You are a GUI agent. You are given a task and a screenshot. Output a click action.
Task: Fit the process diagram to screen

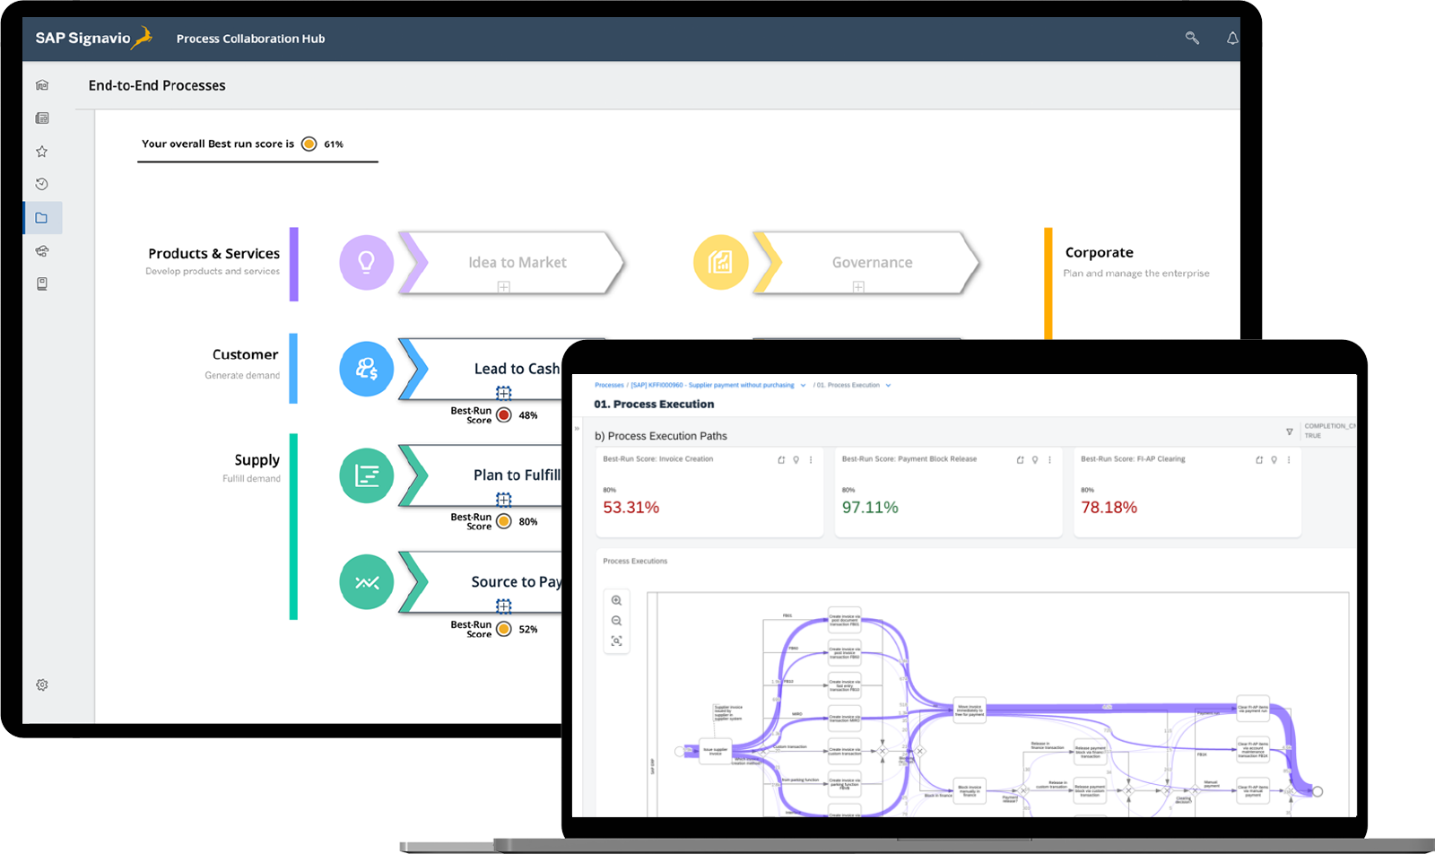pos(617,641)
